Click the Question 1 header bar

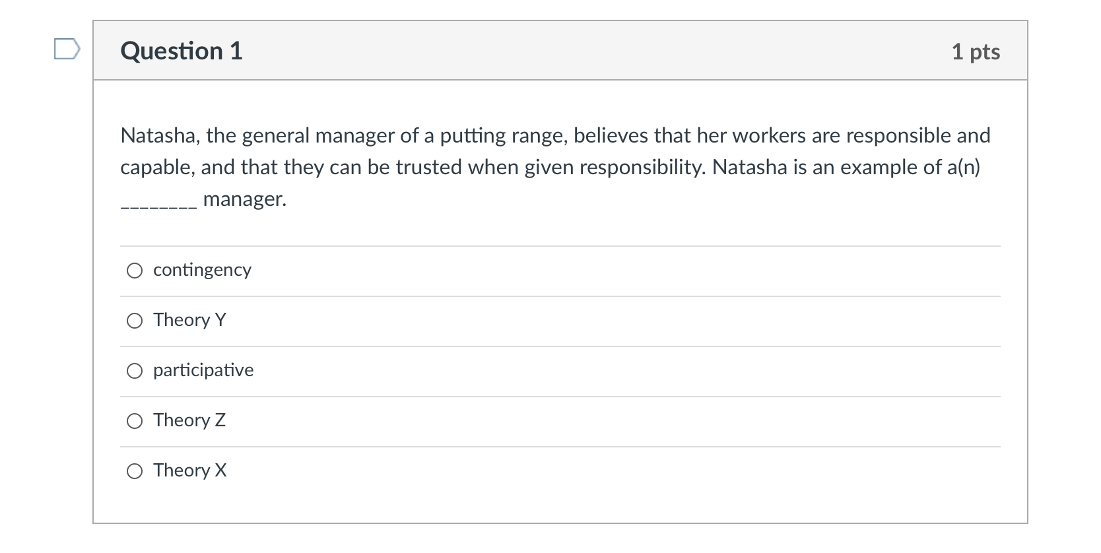560,51
